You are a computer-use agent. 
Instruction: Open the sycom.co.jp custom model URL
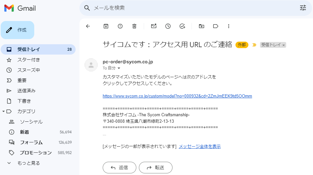click(x=177, y=96)
